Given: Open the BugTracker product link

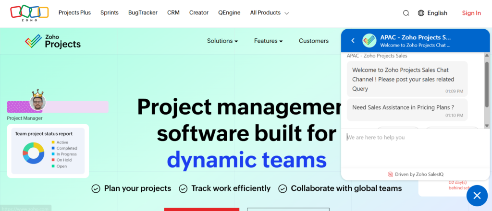Looking at the screenshot, I should (x=143, y=13).
